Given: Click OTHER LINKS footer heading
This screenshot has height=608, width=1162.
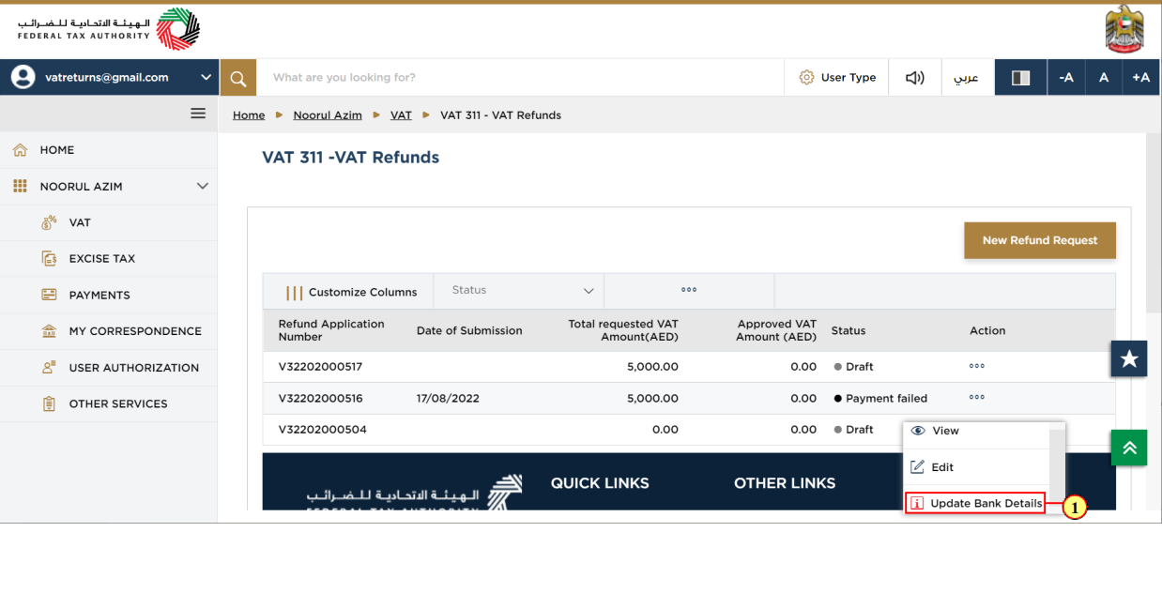Looking at the screenshot, I should click(785, 483).
